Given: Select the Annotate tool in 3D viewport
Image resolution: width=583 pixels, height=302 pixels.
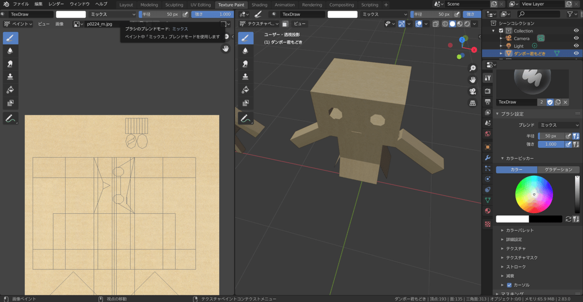Looking at the screenshot, I should tap(245, 118).
